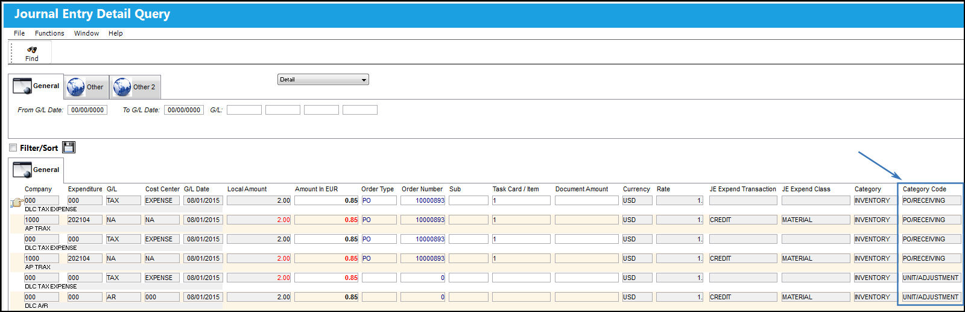Click Task Card / Item column header
This screenshot has height=312, width=965.
[x=516, y=189]
